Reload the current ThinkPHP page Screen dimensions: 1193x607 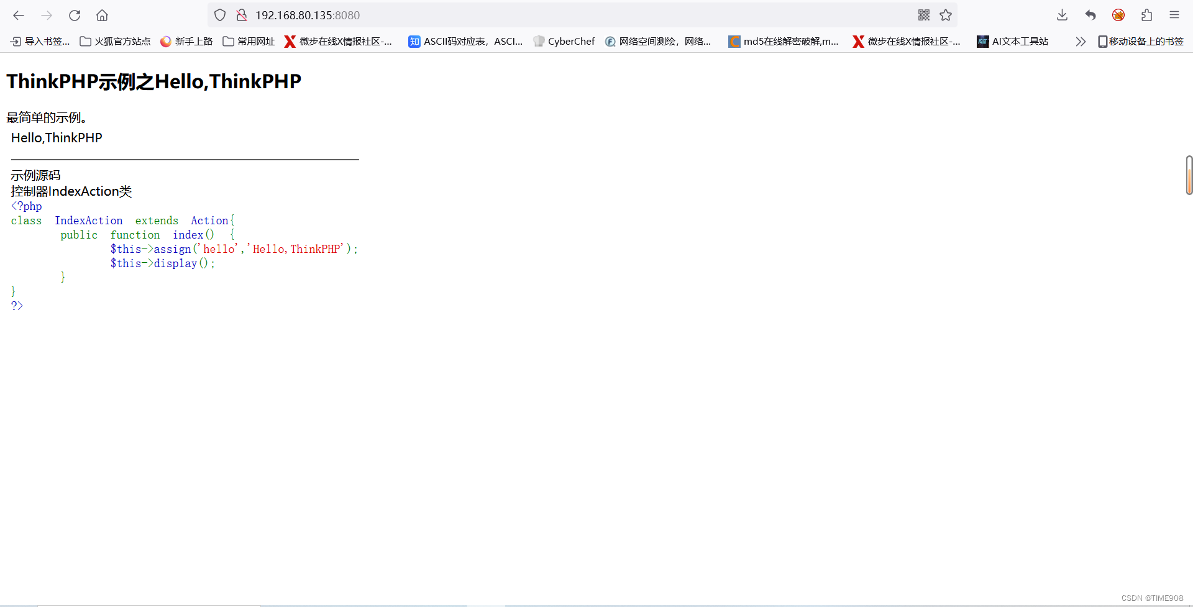tap(75, 15)
